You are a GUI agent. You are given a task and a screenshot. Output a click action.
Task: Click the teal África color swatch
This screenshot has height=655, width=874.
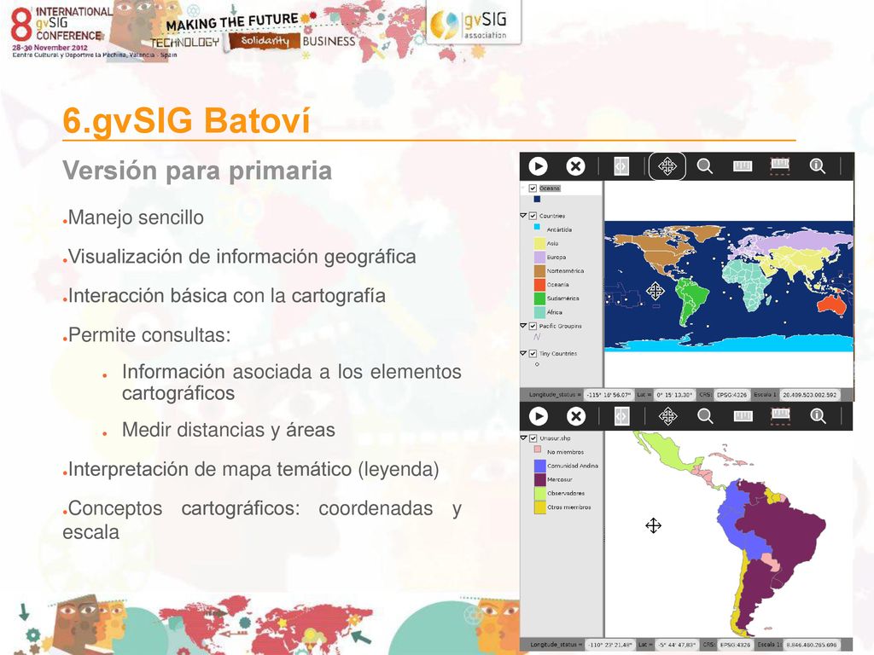539,312
